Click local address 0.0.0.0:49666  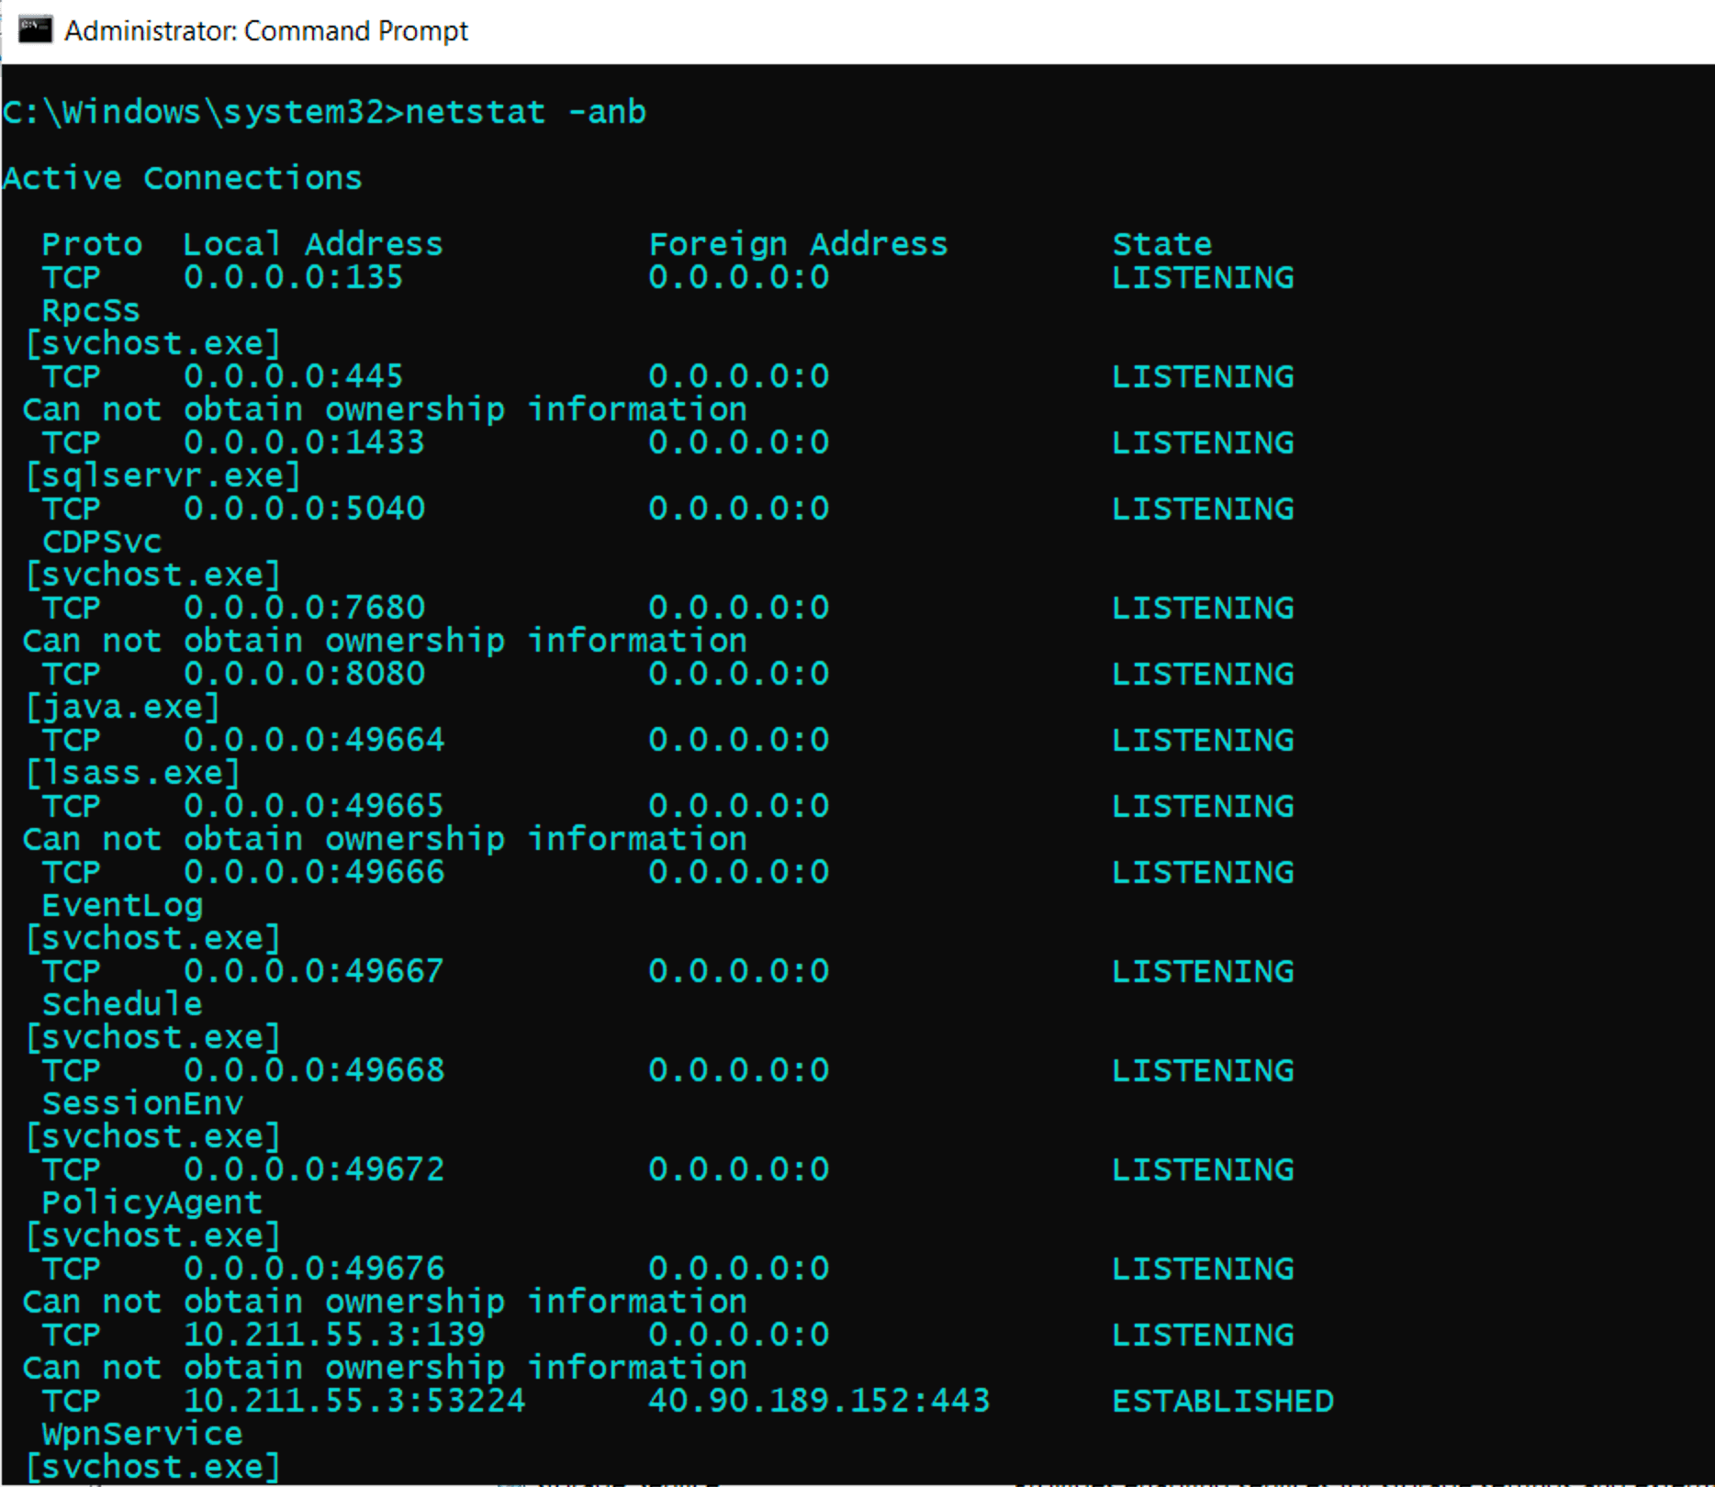pos(314,872)
